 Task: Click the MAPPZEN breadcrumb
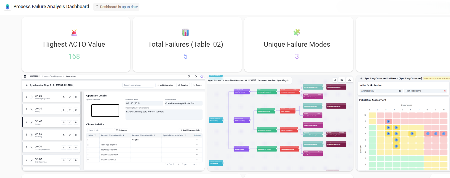click(x=34, y=76)
